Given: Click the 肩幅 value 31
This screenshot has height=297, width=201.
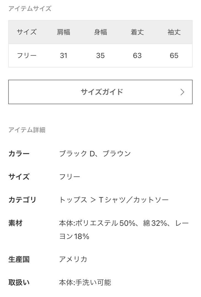Looking at the screenshot, I should coord(63,56).
